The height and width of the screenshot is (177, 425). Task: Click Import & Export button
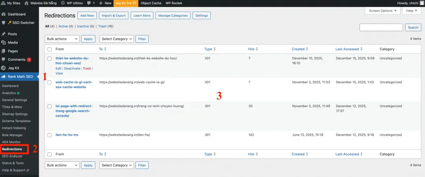[114, 15]
